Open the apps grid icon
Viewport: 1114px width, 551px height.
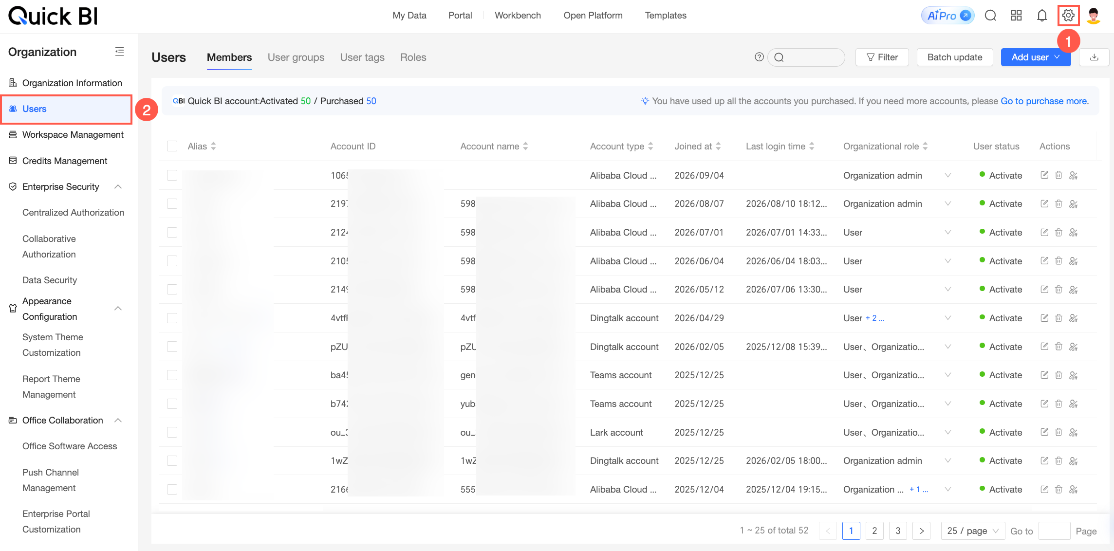(1016, 16)
